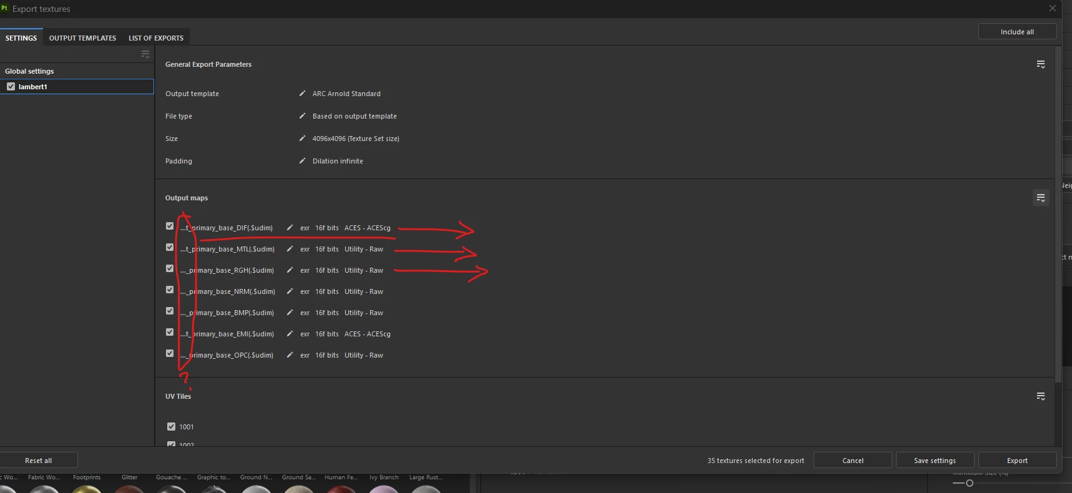Disable the base_OPC output map checkbox
This screenshot has width=1072, height=493.
coord(170,353)
